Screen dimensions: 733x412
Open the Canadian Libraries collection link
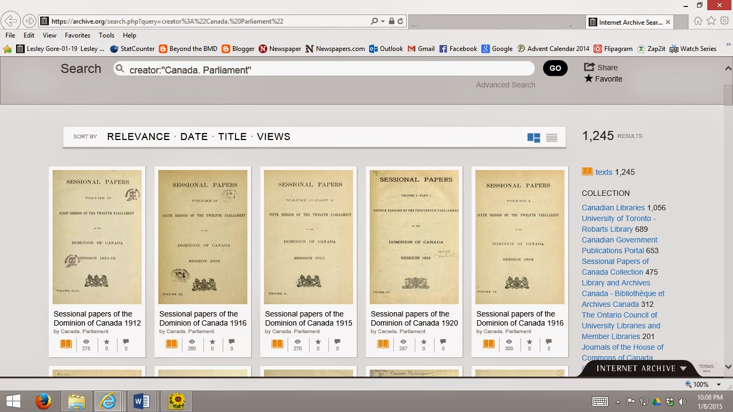(613, 208)
